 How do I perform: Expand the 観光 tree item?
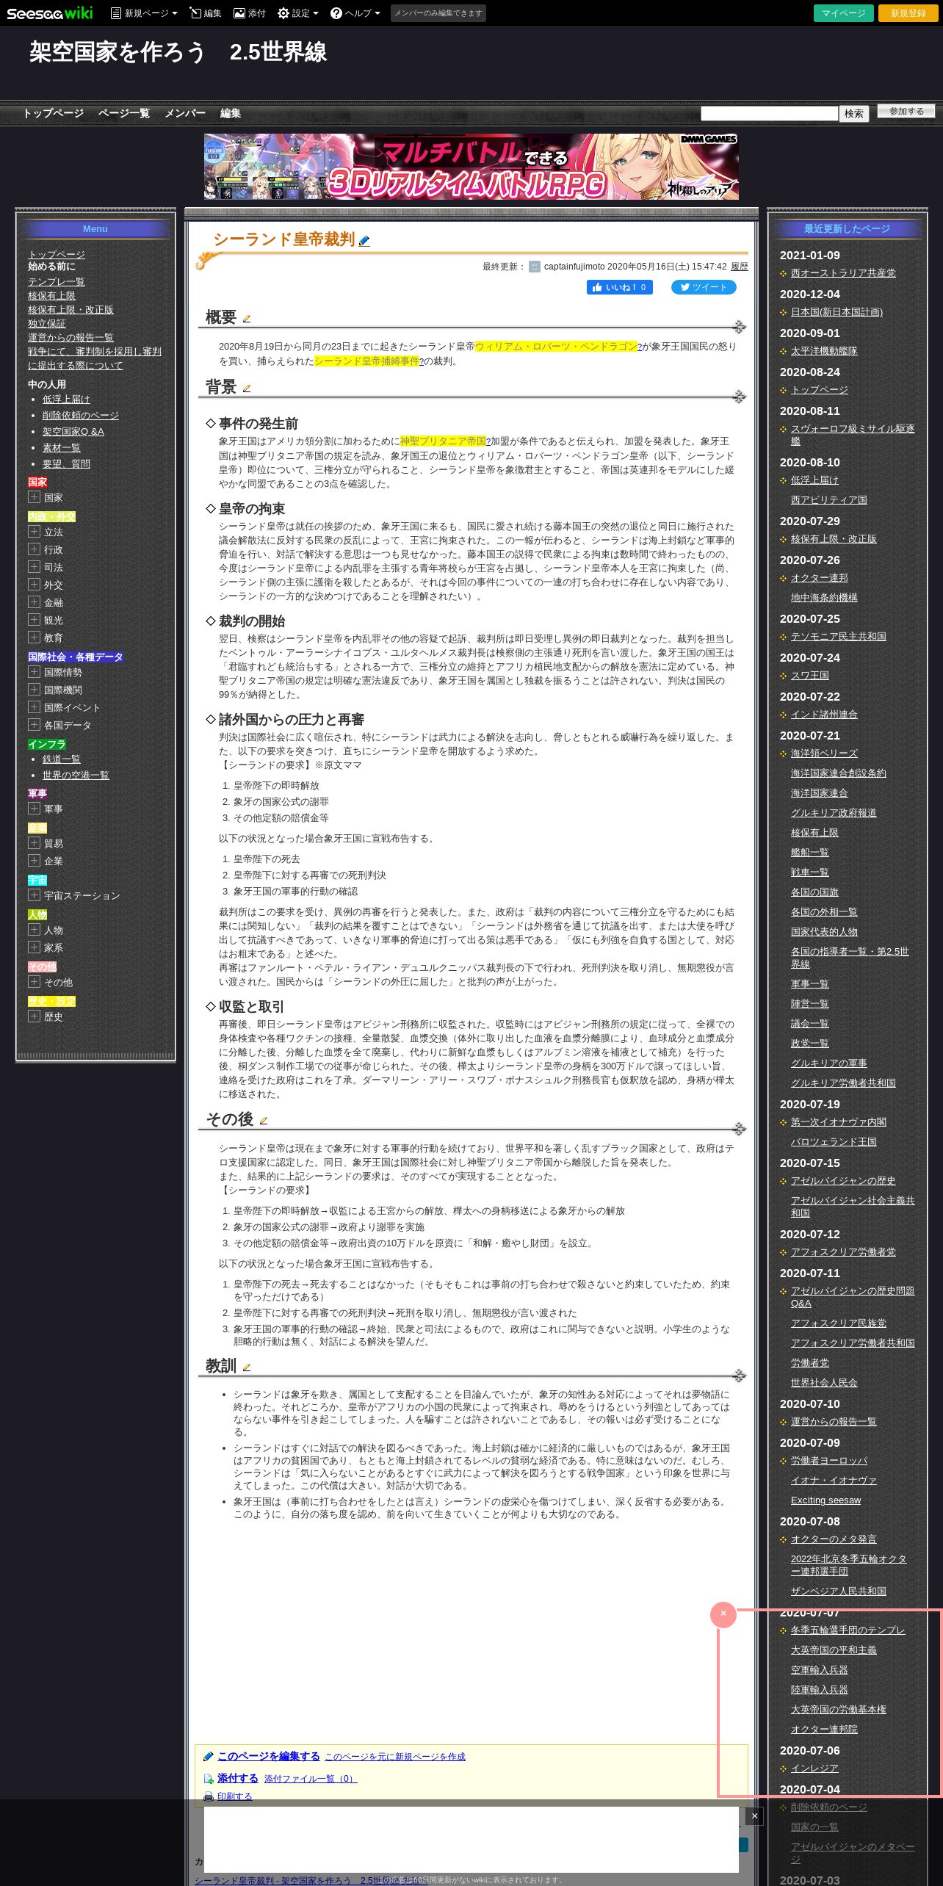pyautogui.click(x=34, y=620)
